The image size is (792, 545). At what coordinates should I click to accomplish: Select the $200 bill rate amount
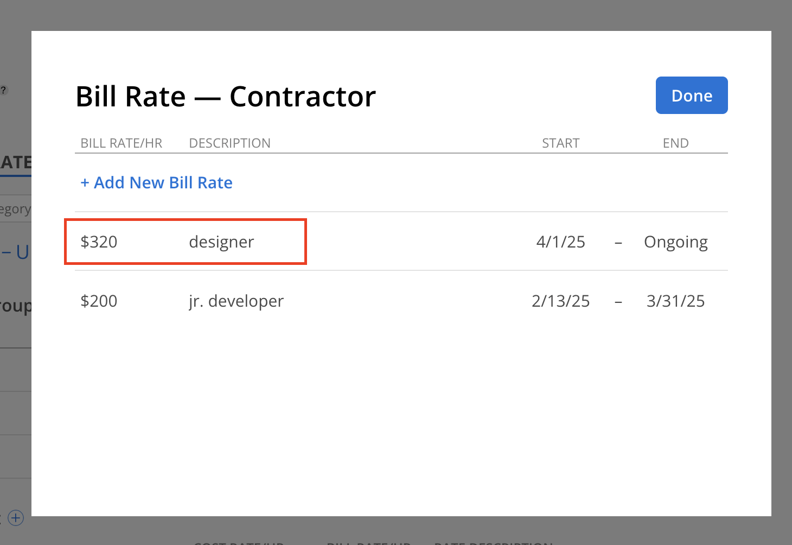pos(99,301)
